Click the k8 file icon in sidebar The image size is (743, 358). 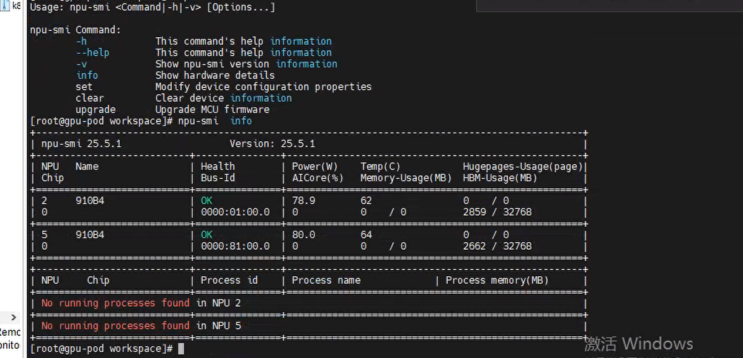coord(6,7)
